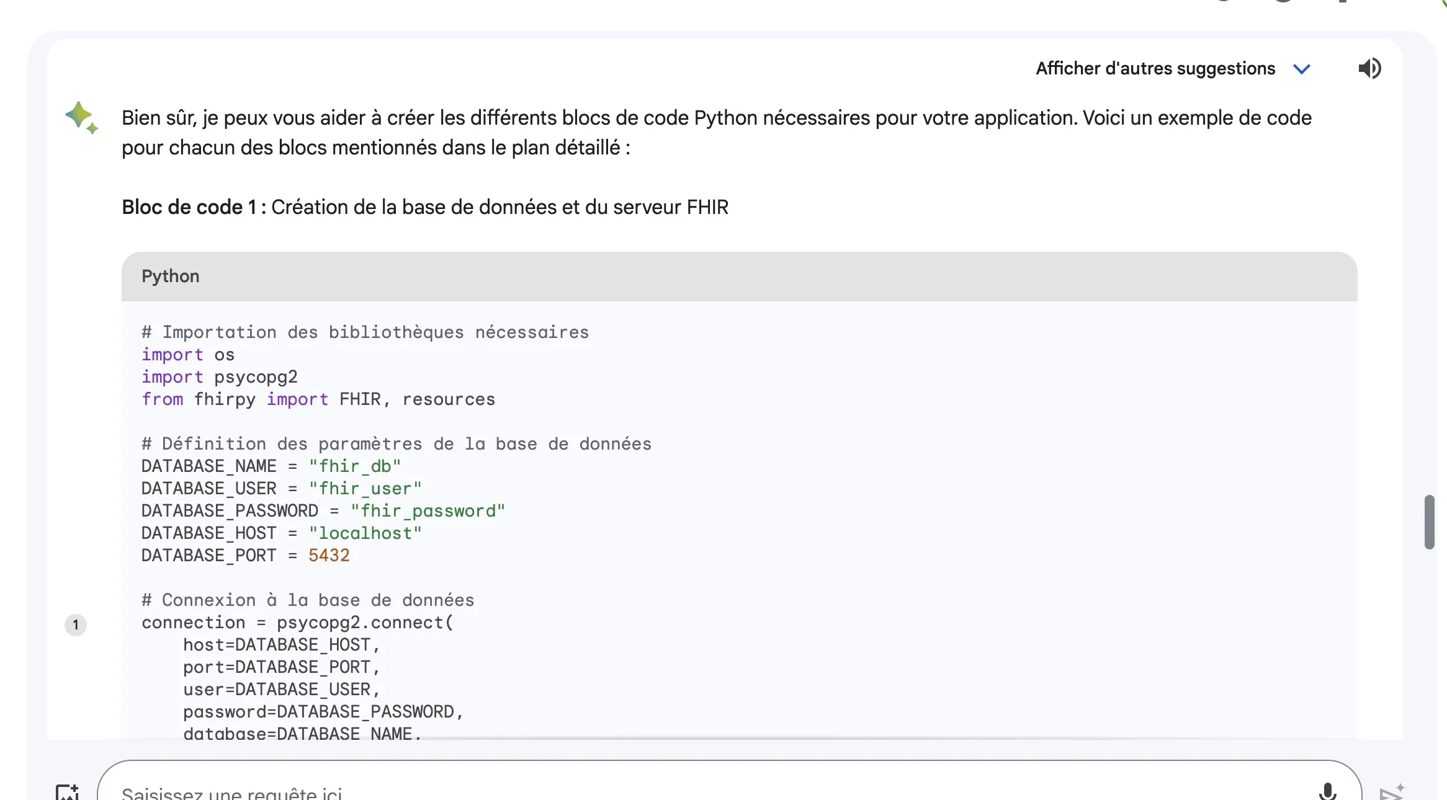This screenshot has height=800, width=1447.
Task: Click the 'import psycopg2' code line
Action: (x=220, y=377)
